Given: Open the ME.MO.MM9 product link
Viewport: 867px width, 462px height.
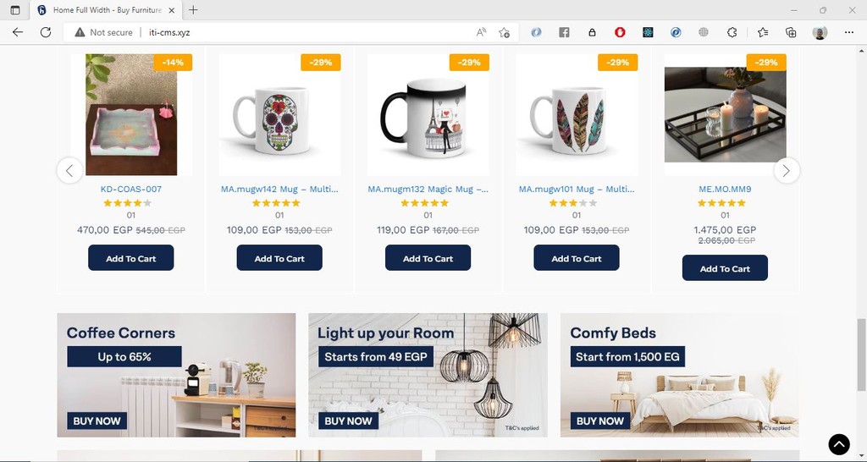Looking at the screenshot, I should [x=725, y=189].
